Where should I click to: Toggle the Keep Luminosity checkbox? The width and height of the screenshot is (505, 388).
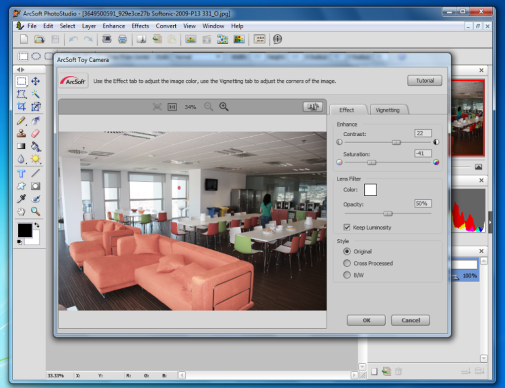tap(347, 227)
